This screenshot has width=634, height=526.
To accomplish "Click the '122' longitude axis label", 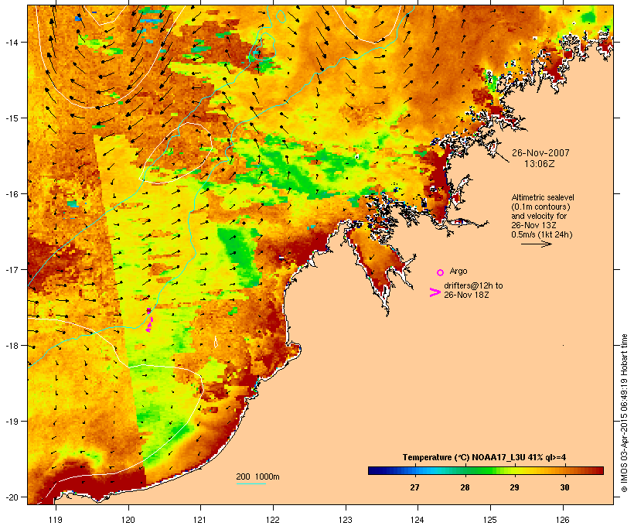I will [x=273, y=520].
